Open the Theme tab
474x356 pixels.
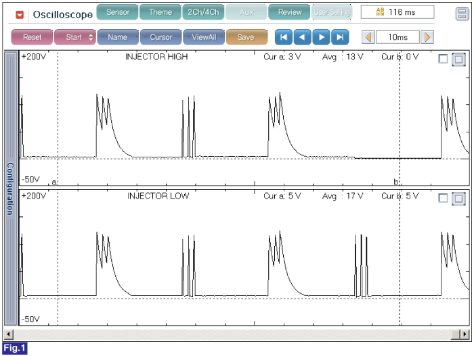tap(160, 12)
